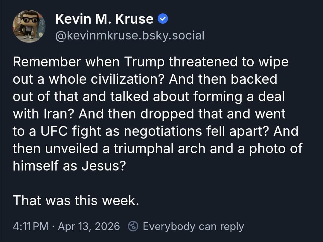The image size is (323, 242).
Task: Click the word "himself" in the post
Action: click(x=36, y=166)
